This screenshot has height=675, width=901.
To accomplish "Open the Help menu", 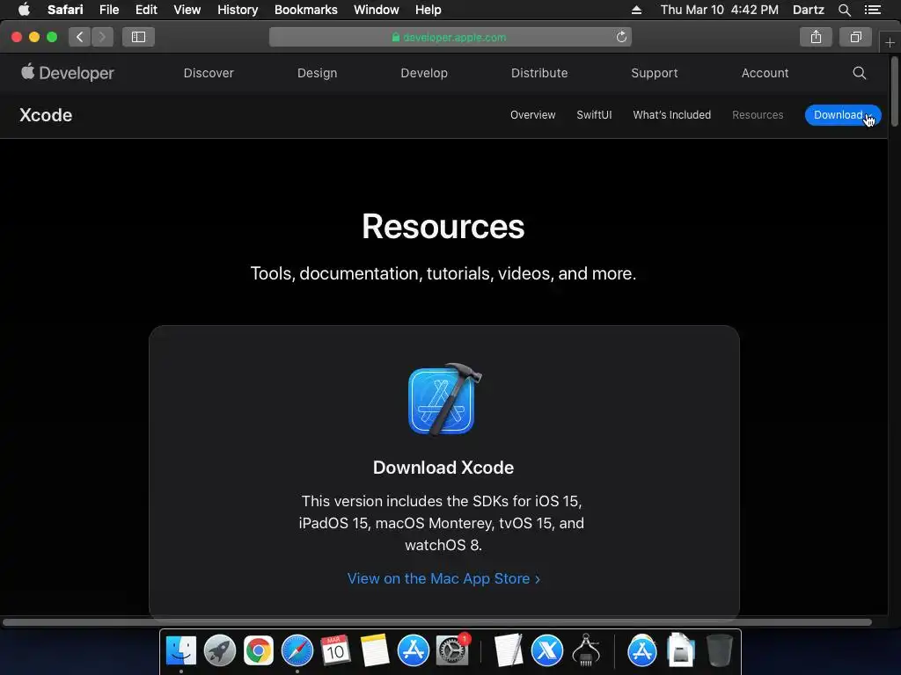I will (429, 10).
